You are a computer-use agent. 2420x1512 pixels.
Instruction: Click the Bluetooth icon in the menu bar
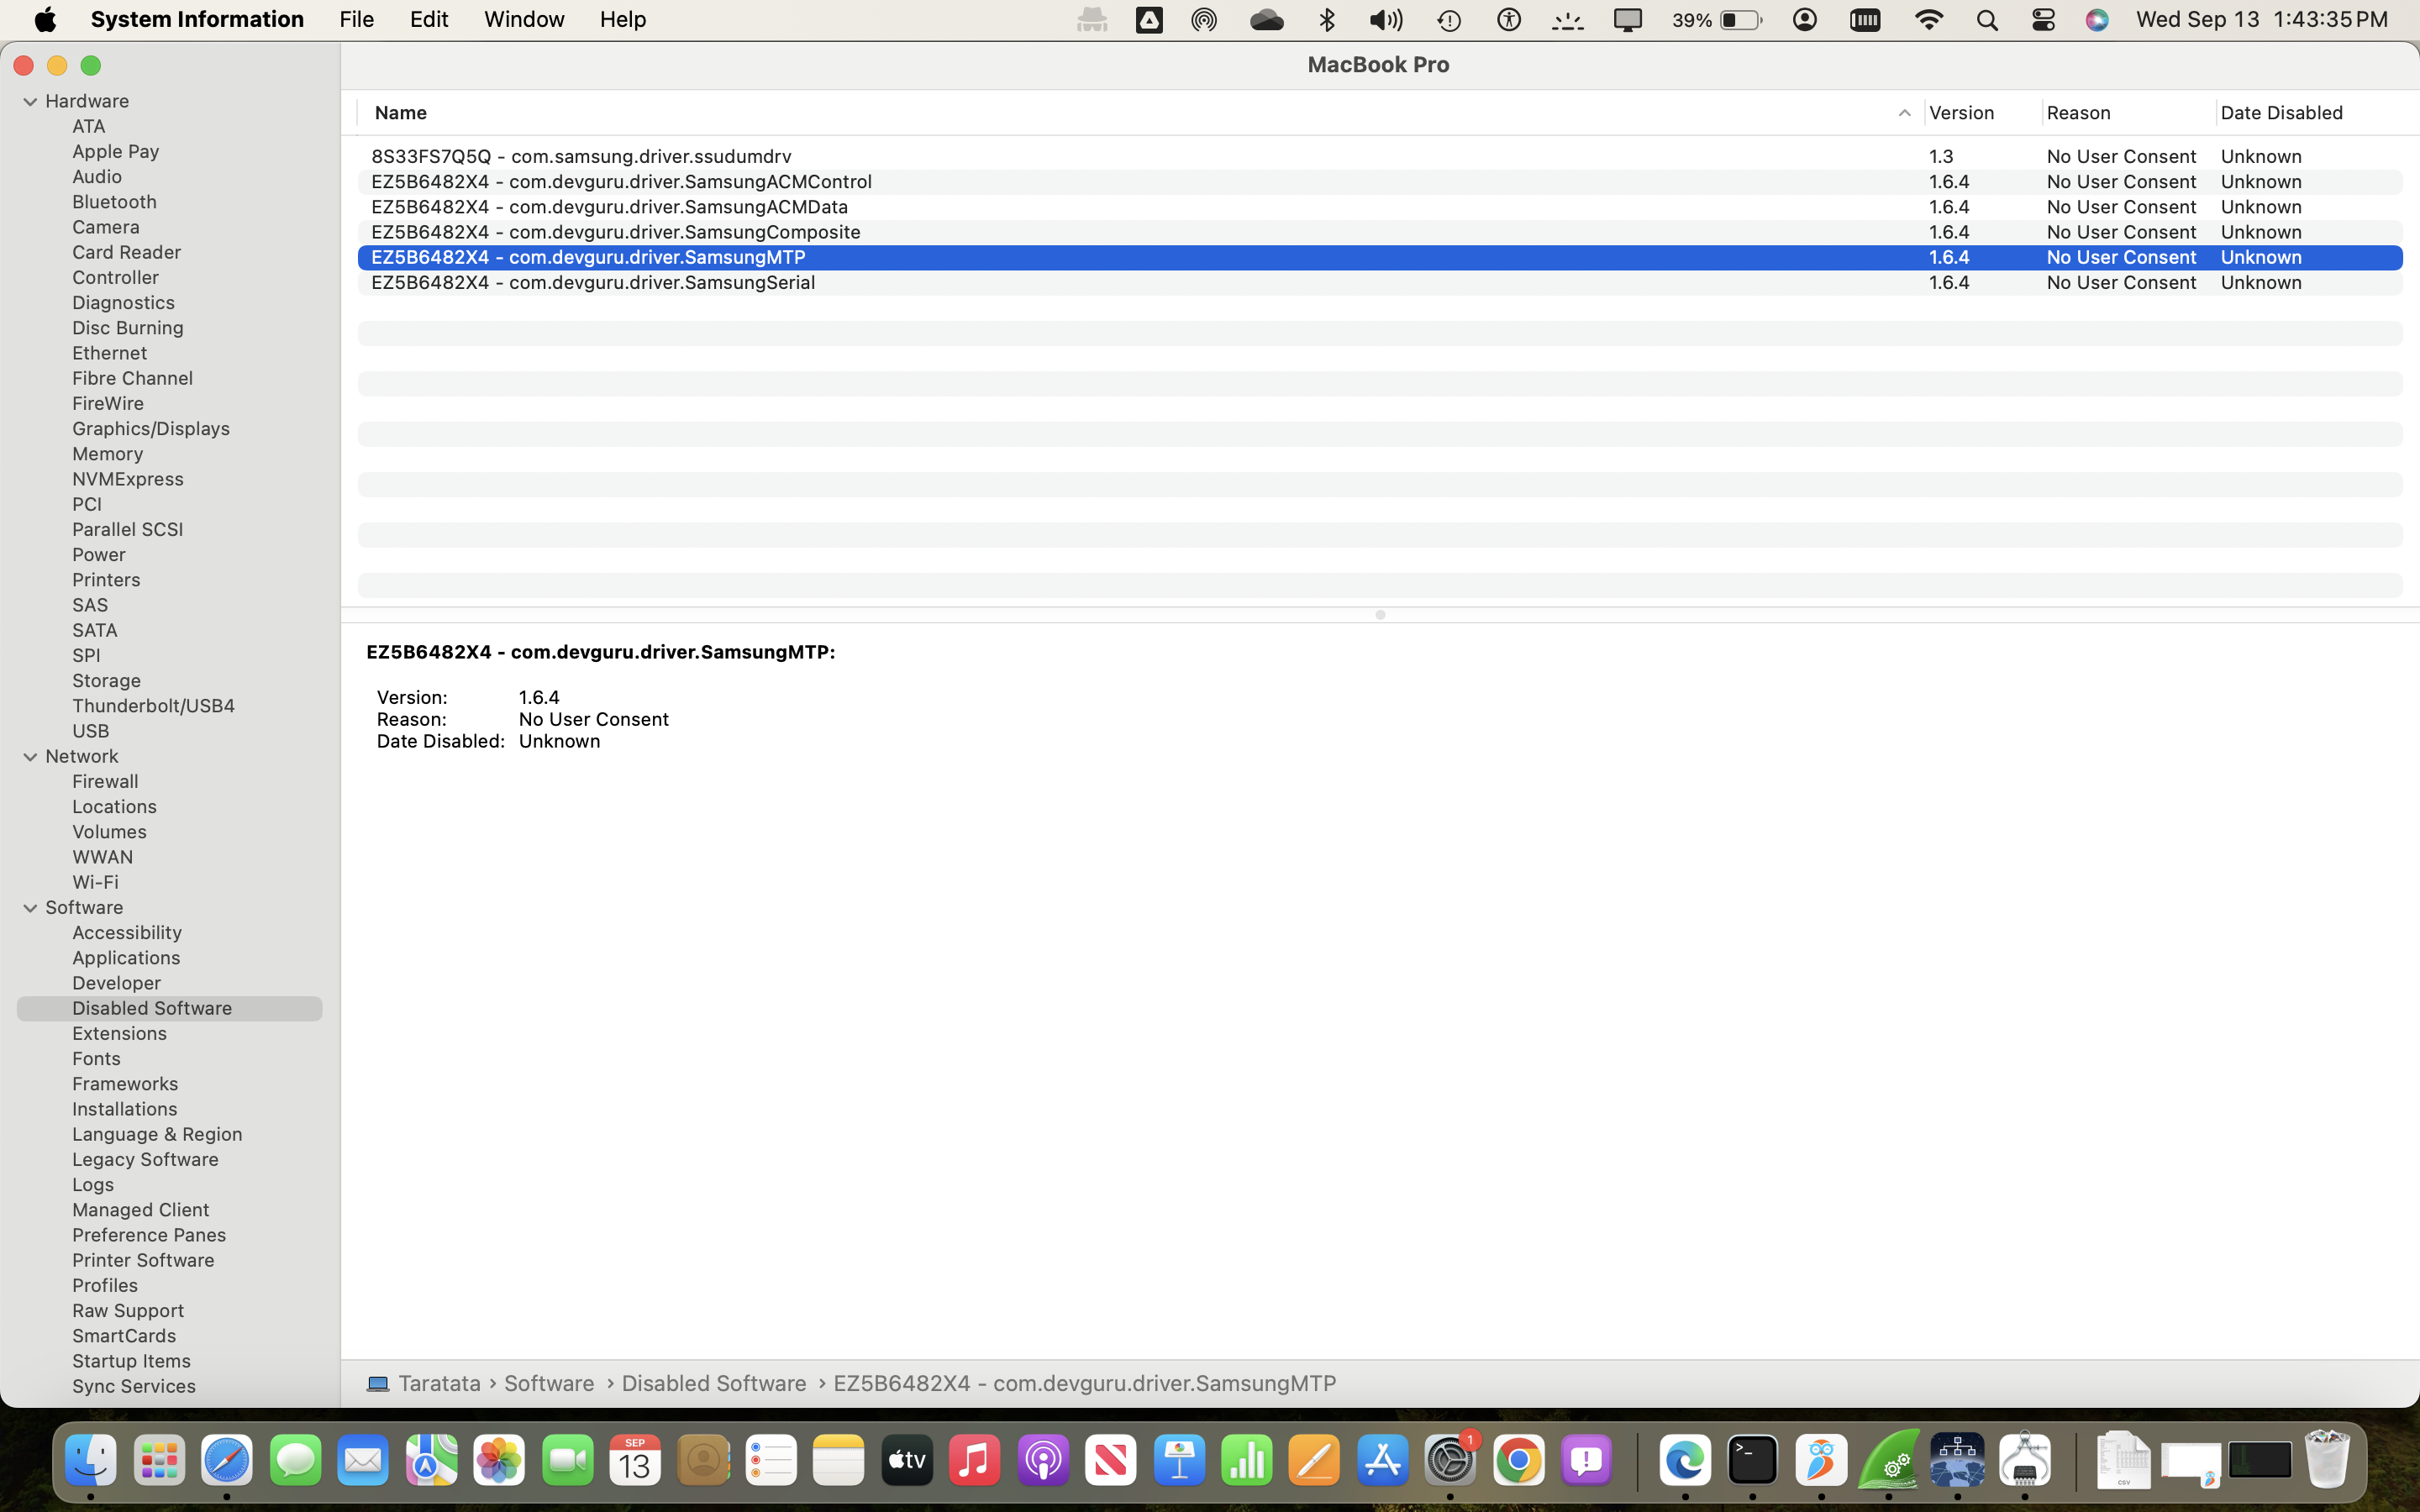tap(1327, 19)
